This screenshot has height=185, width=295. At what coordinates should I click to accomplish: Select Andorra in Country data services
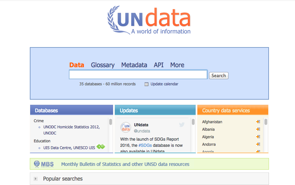(209, 144)
